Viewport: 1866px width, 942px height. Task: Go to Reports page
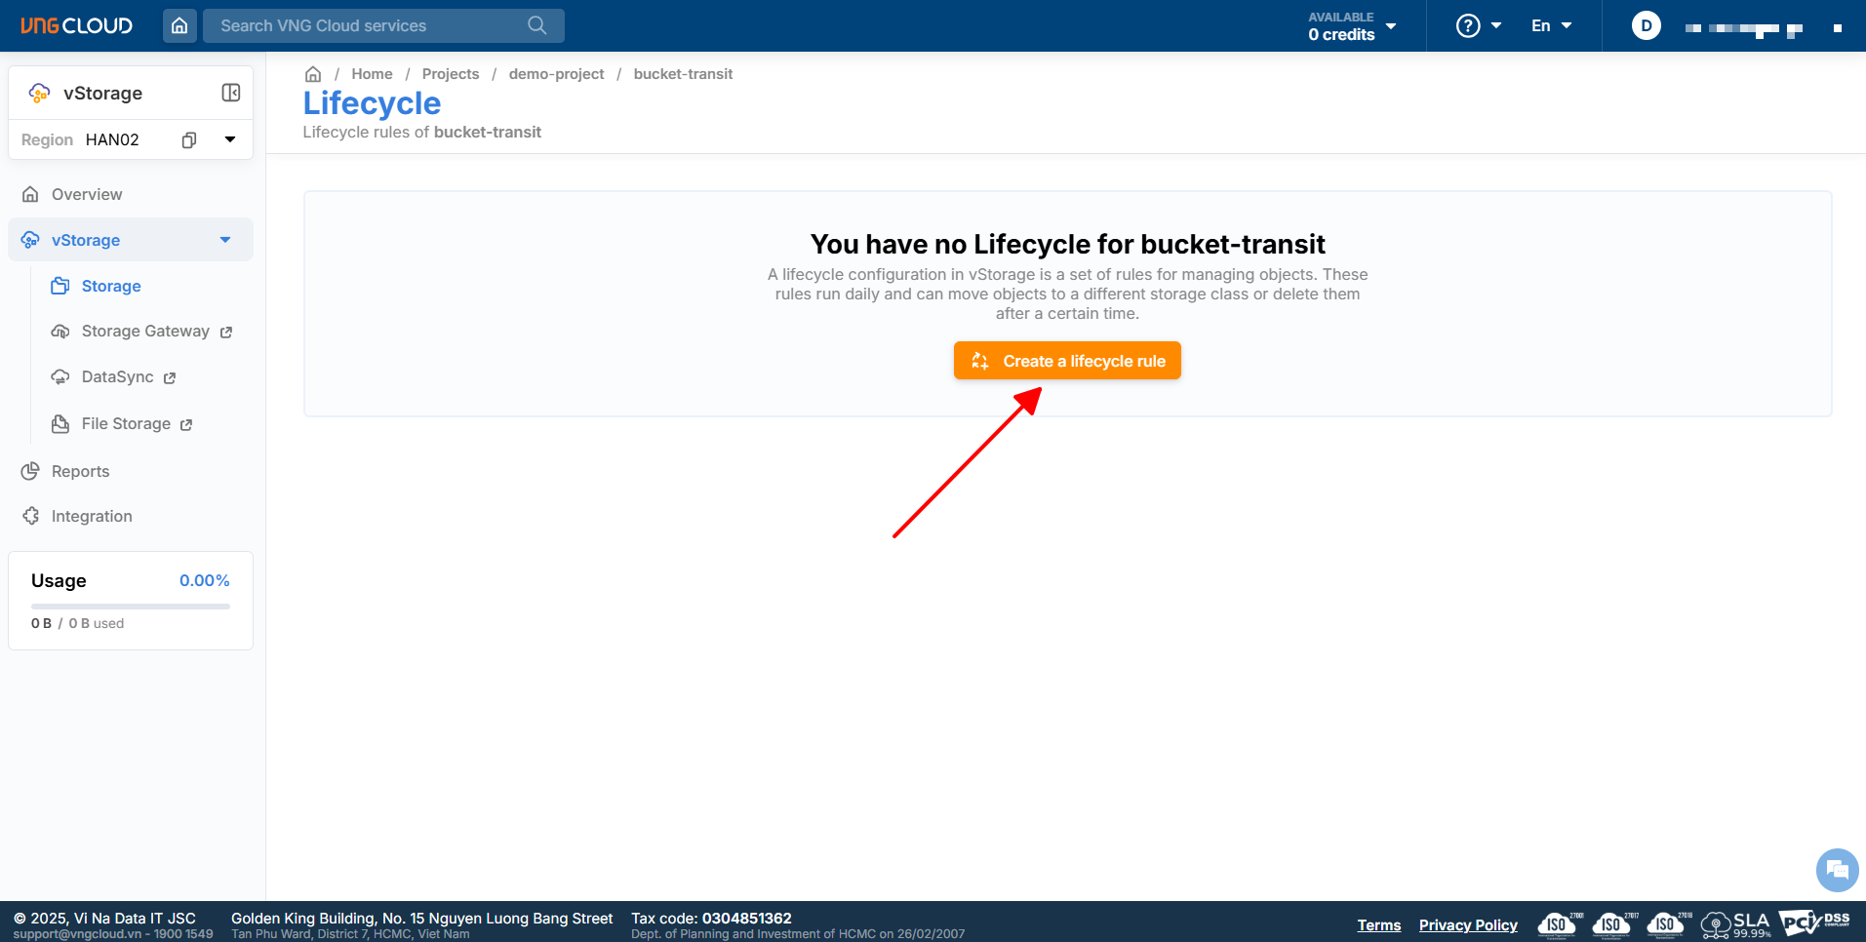80,471
